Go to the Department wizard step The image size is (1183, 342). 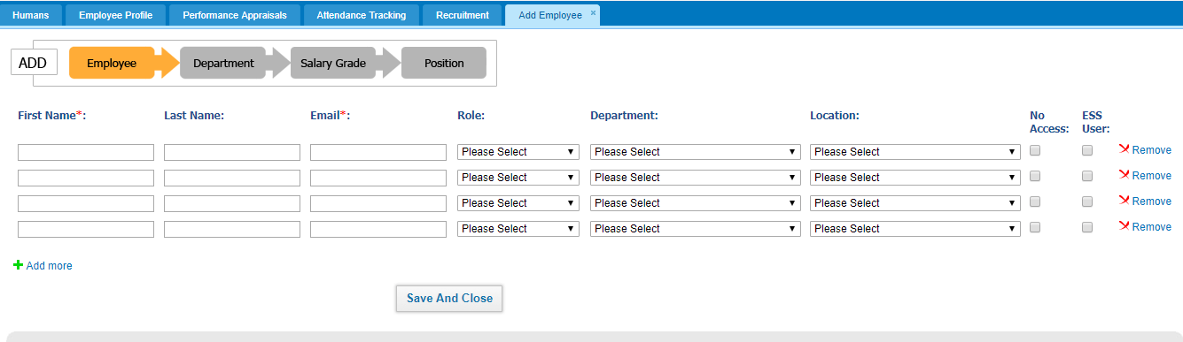(223, 63)
